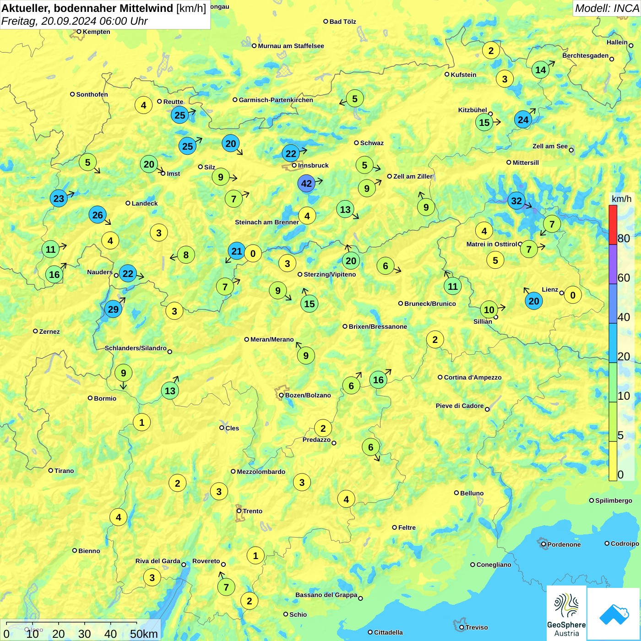Click the Murnau am Staffelsee label
Viewport: 641px width, 641px height.
point(291,46)
